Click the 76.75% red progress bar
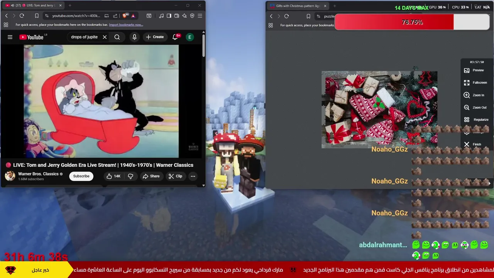Viewport: 494px width, 278px height. click(412, 22)
